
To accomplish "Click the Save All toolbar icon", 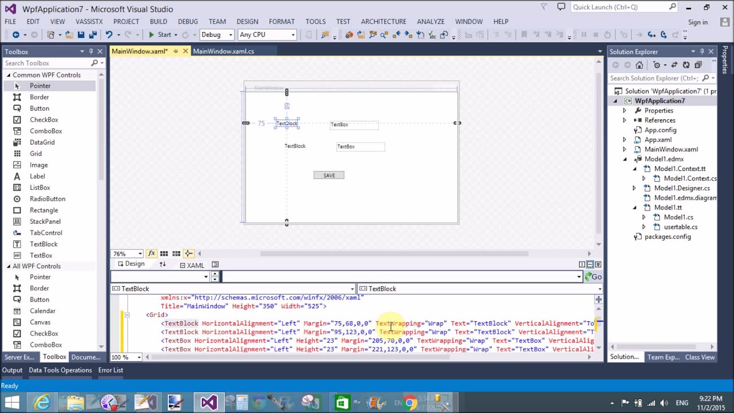I will click(92, 35).
